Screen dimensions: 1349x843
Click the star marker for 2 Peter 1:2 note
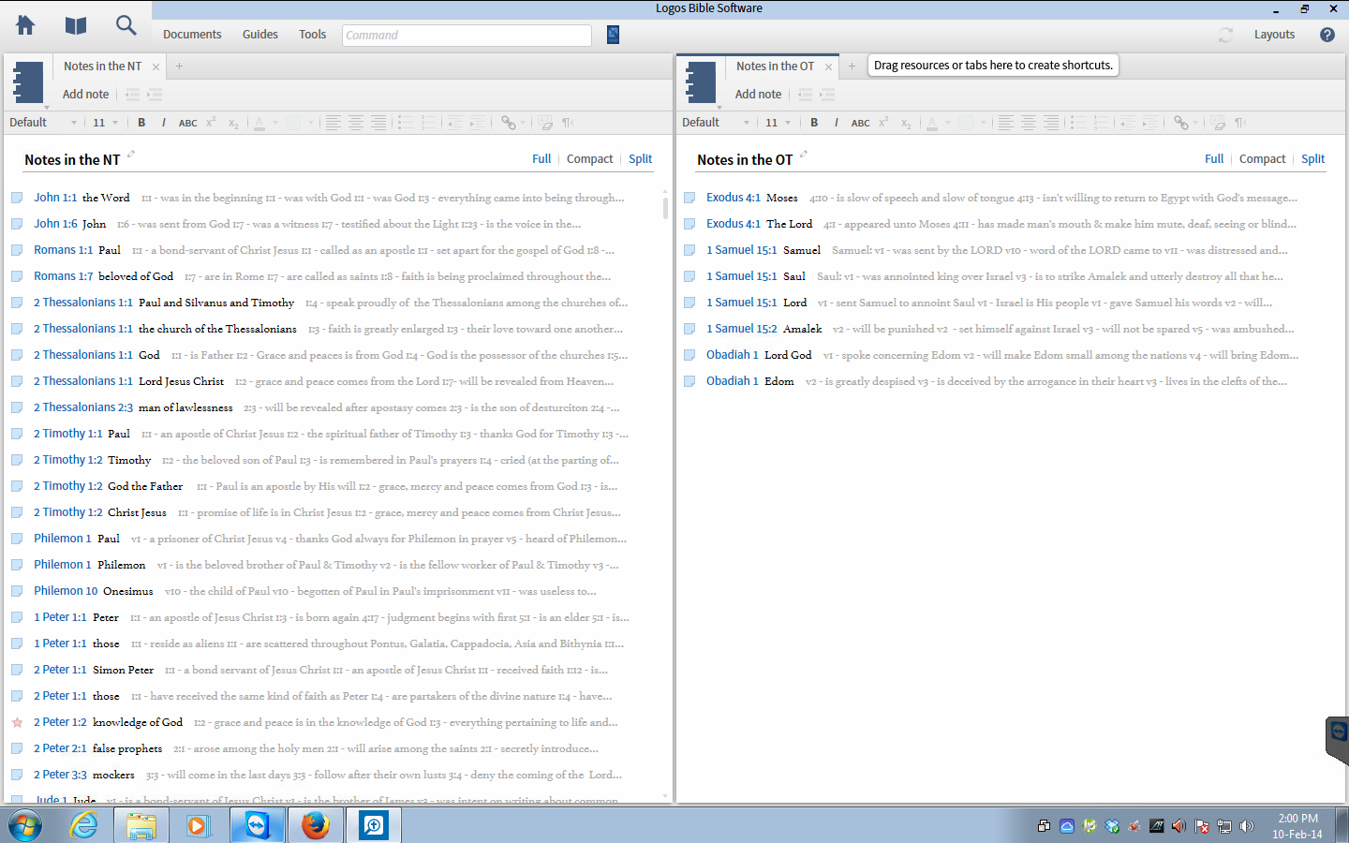17,722
